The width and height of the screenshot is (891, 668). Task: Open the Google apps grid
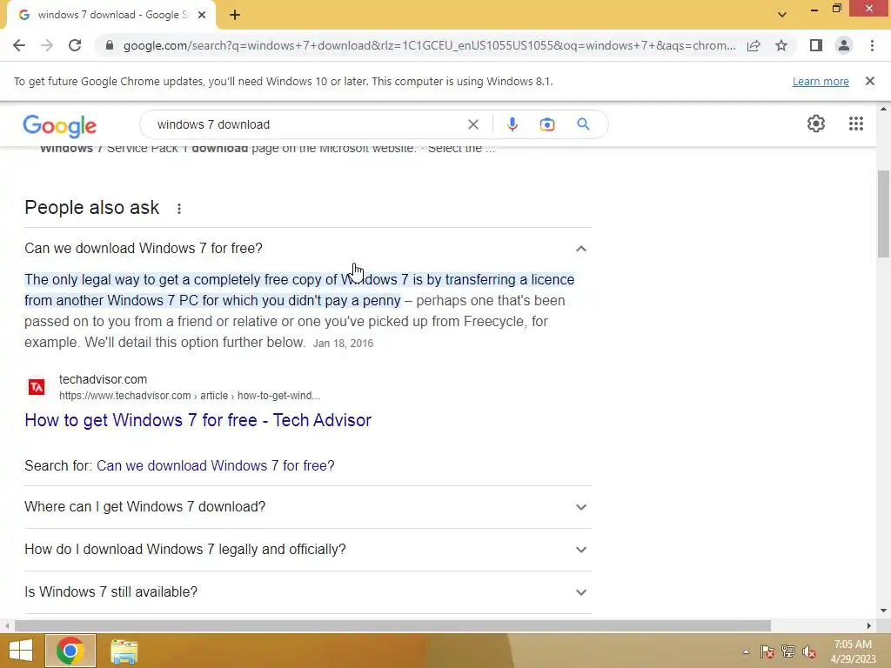click(x=856, y=124)
